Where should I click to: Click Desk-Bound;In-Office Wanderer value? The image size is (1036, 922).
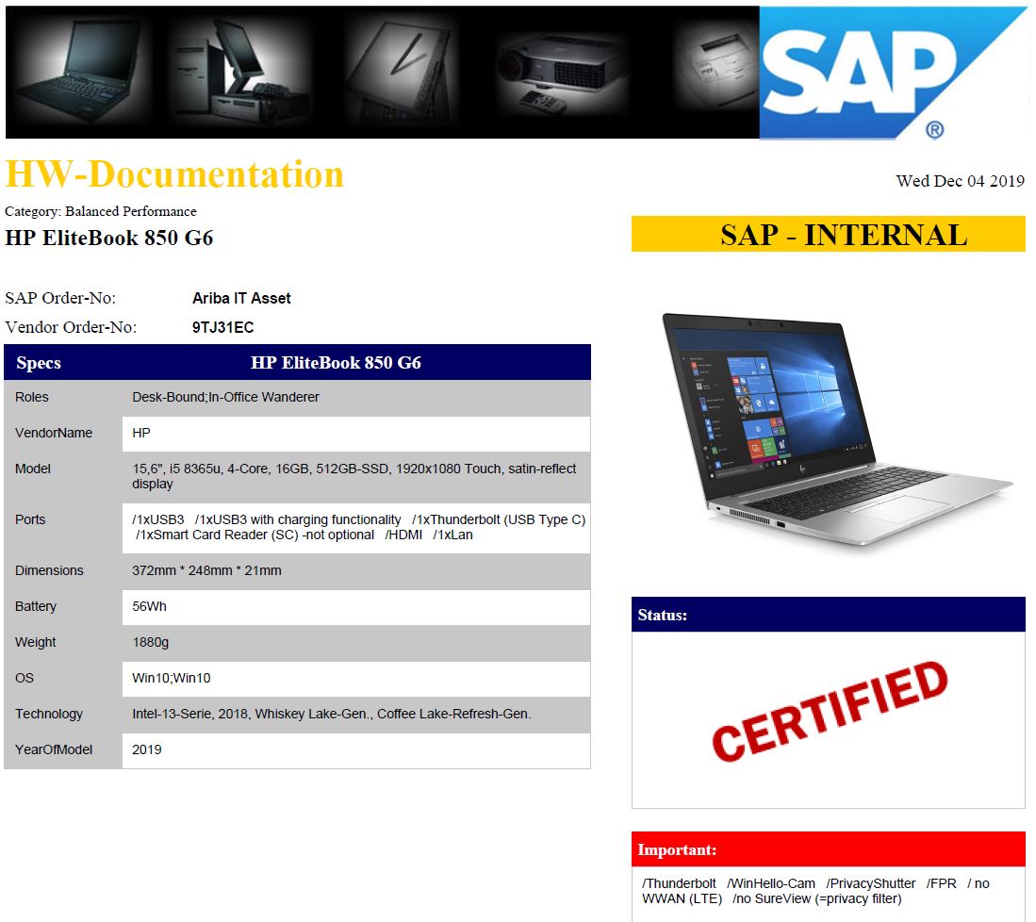pyautogui.click(x=225, y=397)
